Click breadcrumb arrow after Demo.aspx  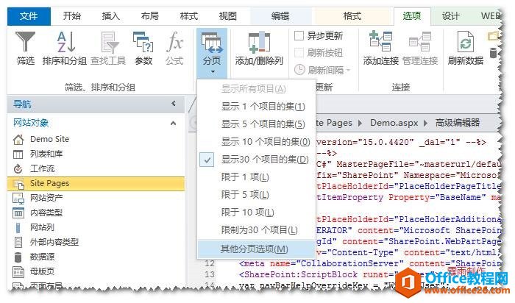(x=426, y=123)
